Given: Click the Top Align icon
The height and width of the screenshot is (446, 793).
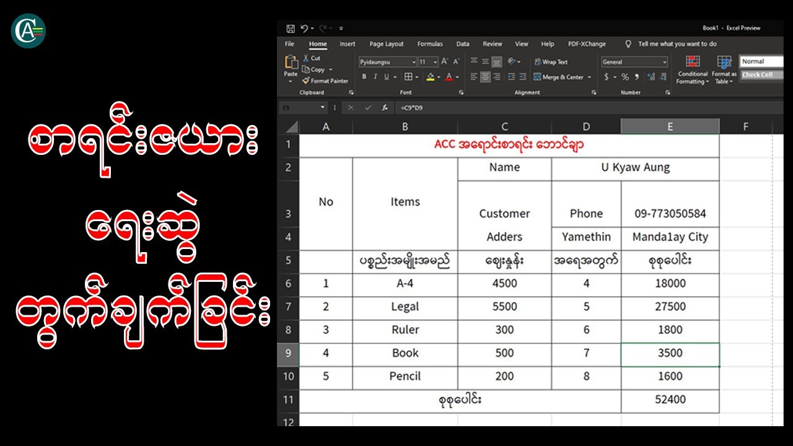Looking at the screenshot, I should 473,61.
